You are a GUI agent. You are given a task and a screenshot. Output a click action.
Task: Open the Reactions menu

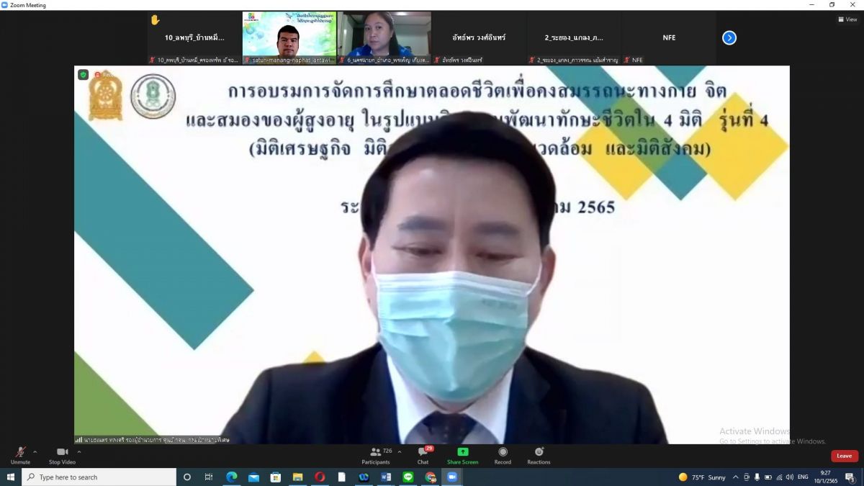click(539, 454)
